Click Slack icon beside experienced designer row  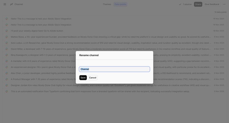(7, 67)
